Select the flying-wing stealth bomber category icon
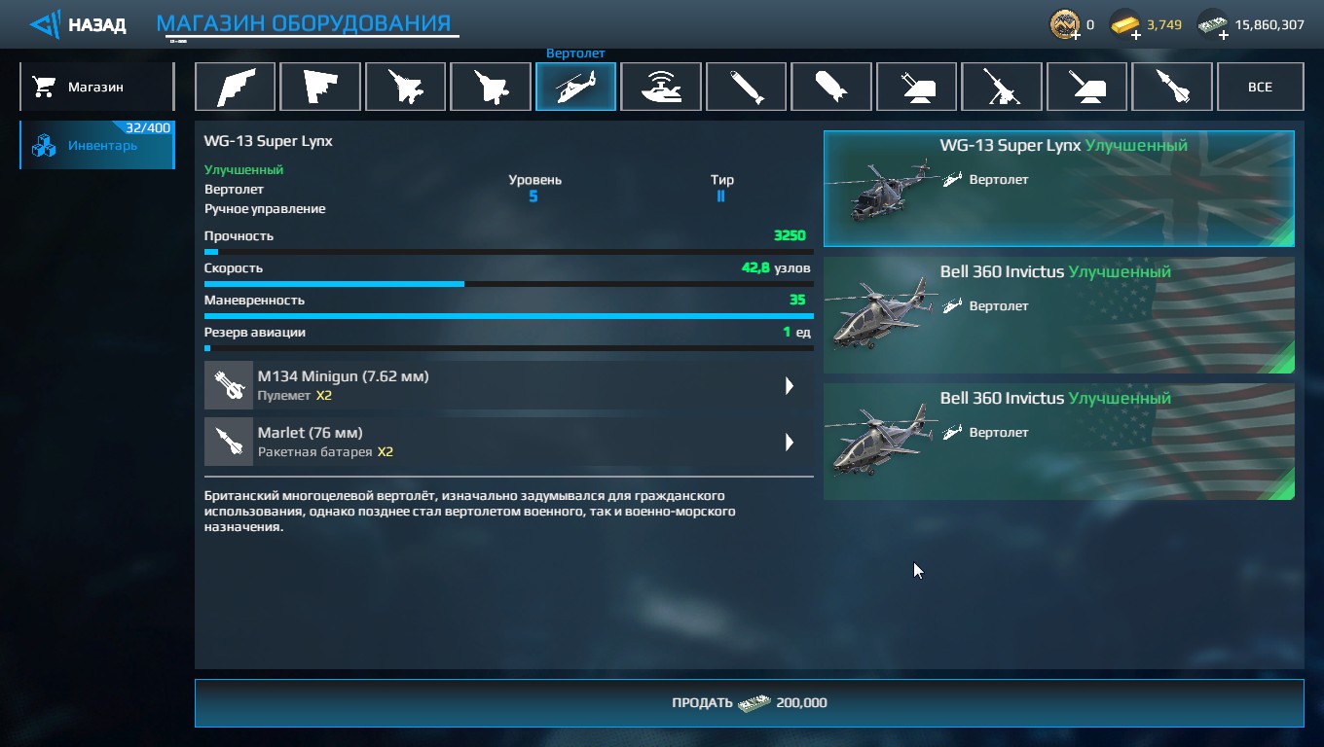The width and height of the screenshot is (1324, 747). coord(235,87)
